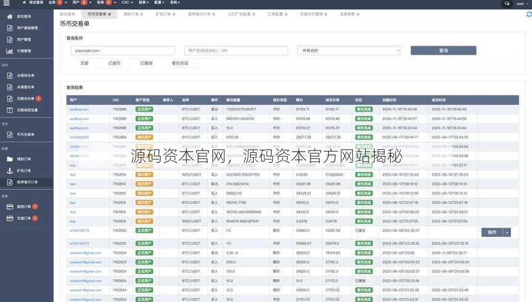Open 交割合约单 in the sidebar

(x=25, y=99)
